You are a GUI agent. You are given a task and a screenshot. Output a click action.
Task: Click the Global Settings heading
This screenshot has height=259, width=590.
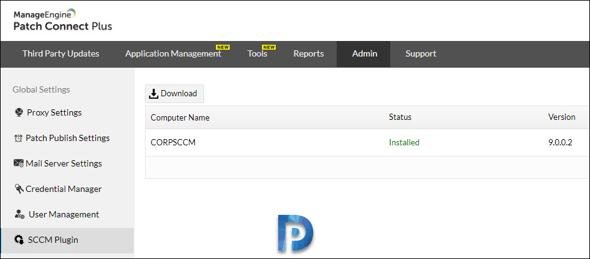click(42, 89)
